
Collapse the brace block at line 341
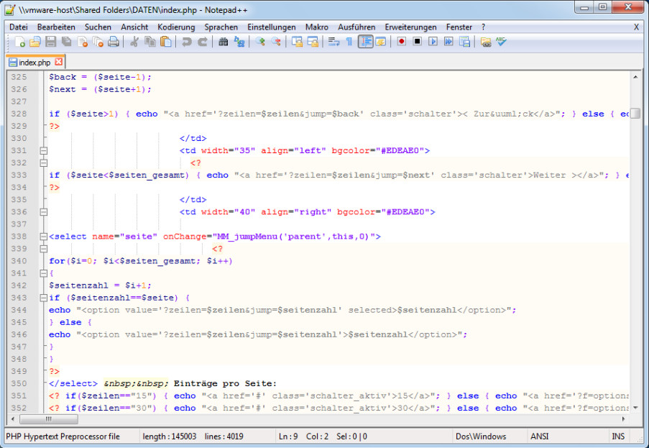click(x=43, y=273)
